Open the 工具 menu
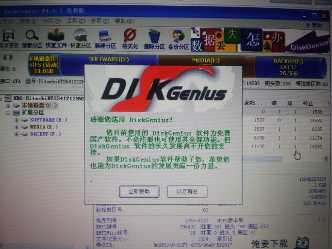This screenshot has width=332, height=249. 76,21
